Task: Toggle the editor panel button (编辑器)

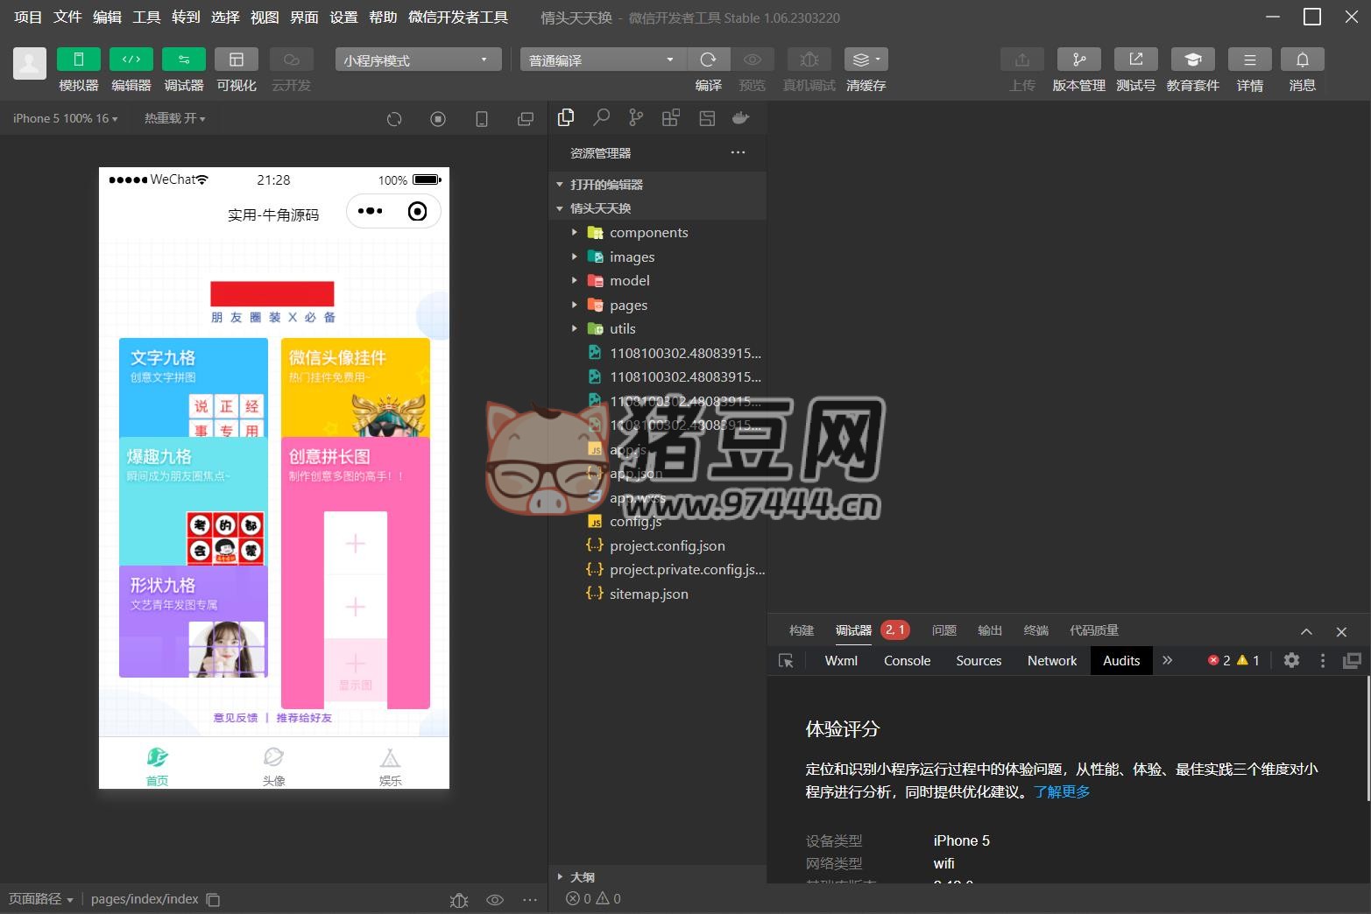Action: tap(131, 59)
